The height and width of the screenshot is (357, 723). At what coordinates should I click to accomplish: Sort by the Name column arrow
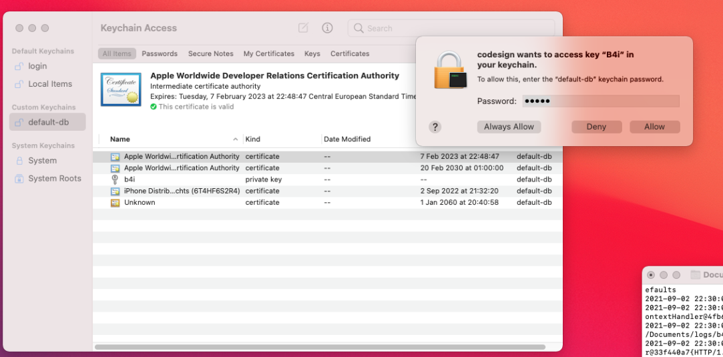click(235, 139)
